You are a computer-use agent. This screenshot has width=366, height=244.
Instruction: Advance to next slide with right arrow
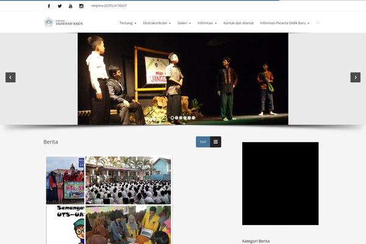[355, 77]
